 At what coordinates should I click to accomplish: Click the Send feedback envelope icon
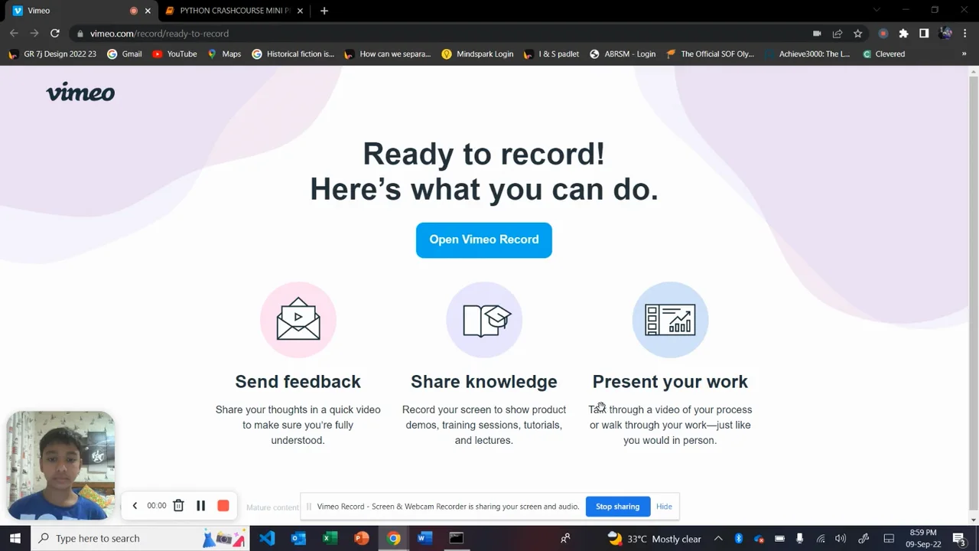[x=298, y=319]
